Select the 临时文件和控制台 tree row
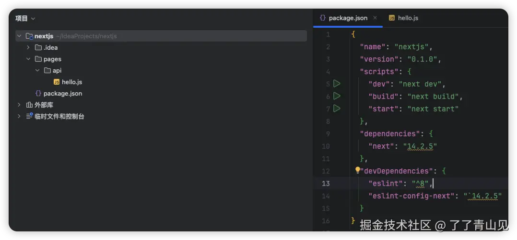517x240 pixels. pos(59,117)
